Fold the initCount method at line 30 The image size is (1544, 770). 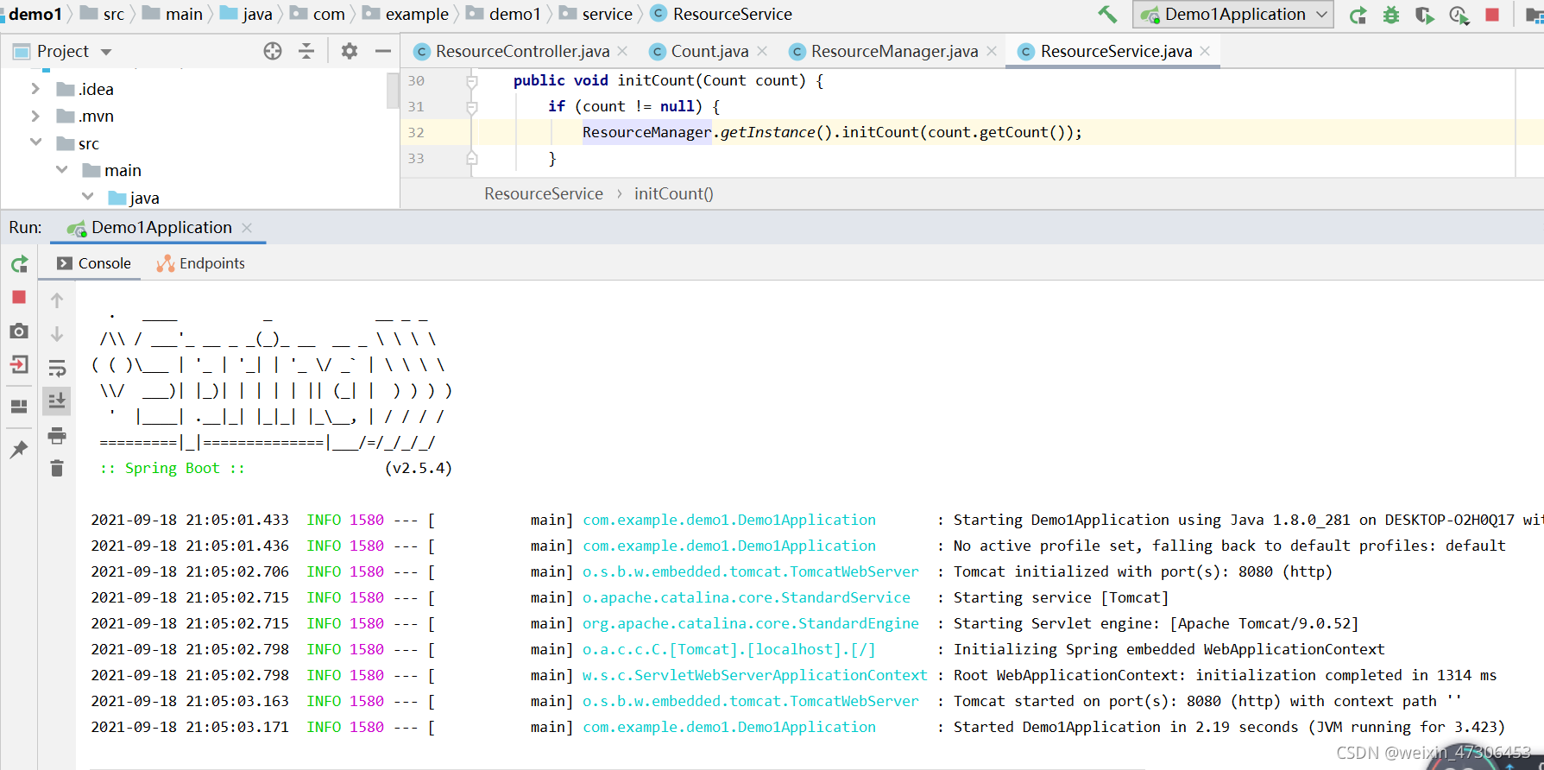click(x=472, y=81)
